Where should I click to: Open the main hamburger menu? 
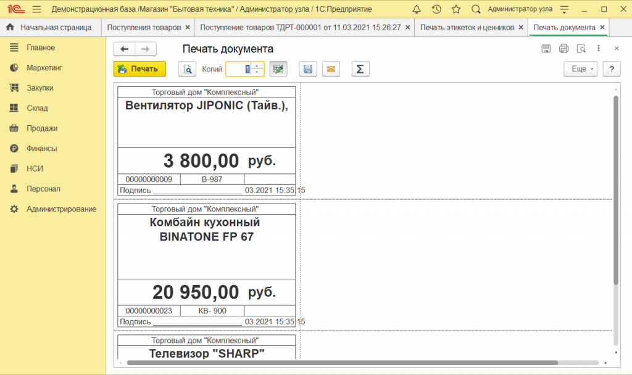tap(36, 9)
